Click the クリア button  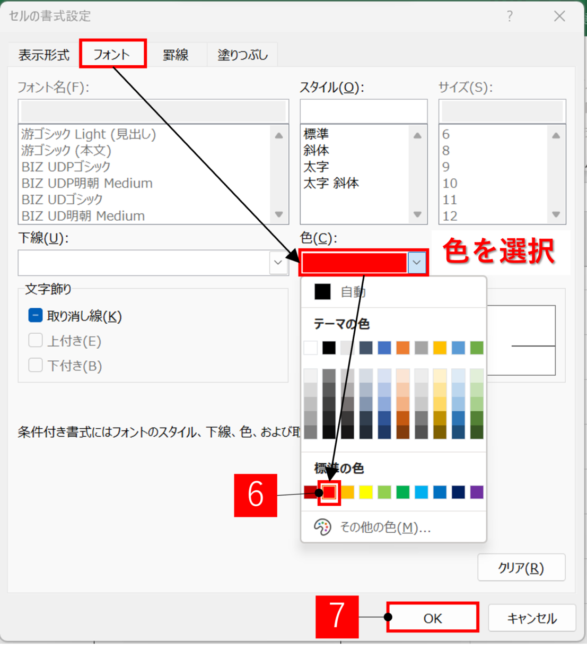tap(521, 568)
